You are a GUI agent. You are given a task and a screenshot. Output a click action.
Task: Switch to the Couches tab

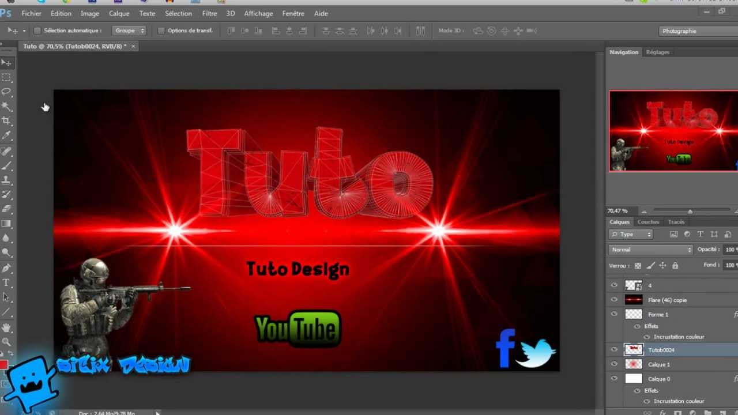[648, 222]
